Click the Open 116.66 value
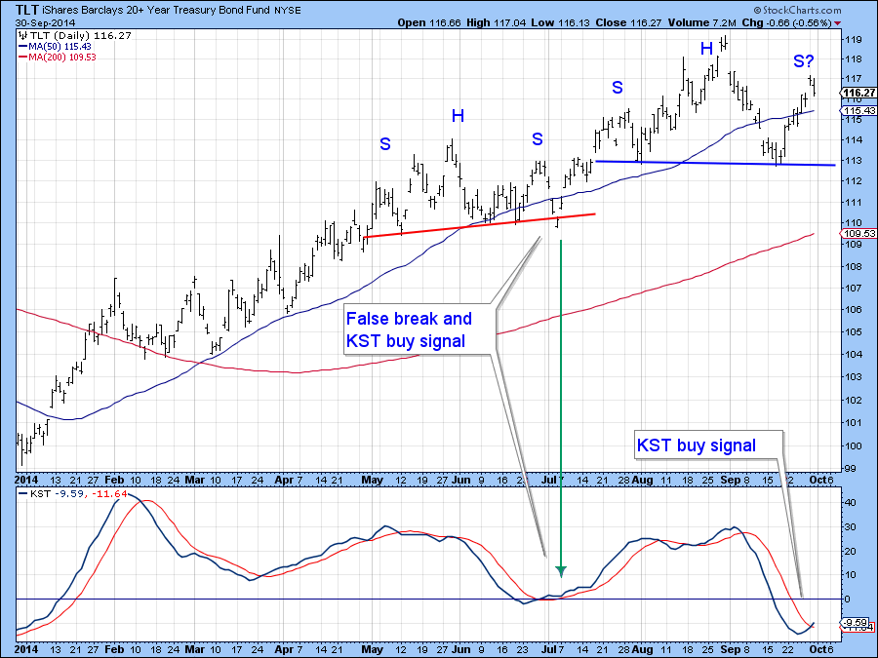Screen dimensions: 878x658 click(429, 23)
